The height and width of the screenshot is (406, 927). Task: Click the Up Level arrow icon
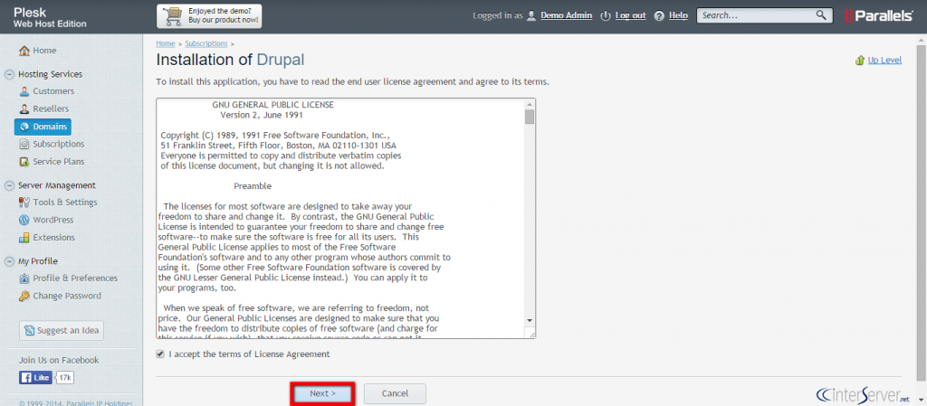click(x=860, y=61)
